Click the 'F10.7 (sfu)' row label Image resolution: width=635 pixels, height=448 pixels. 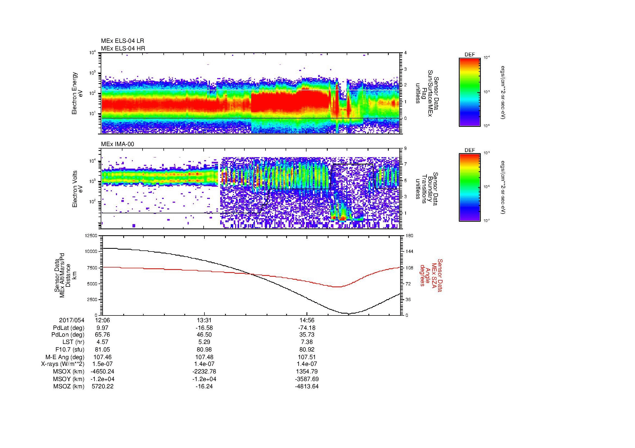point(70,350)
